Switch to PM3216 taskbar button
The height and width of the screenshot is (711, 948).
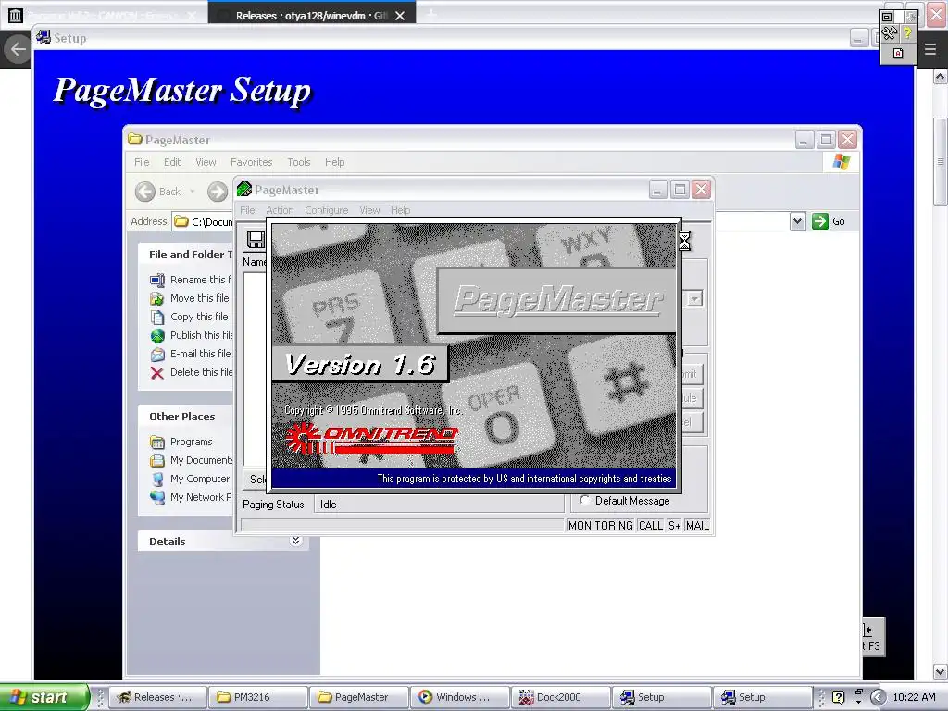tap(257, 697)
